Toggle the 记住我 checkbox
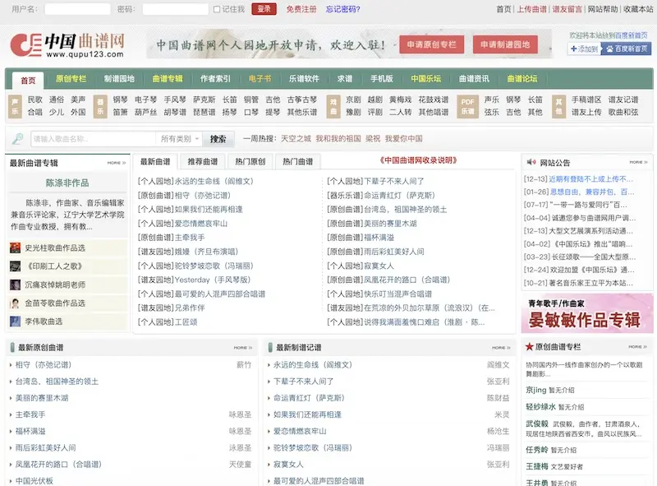 (217, 9)
